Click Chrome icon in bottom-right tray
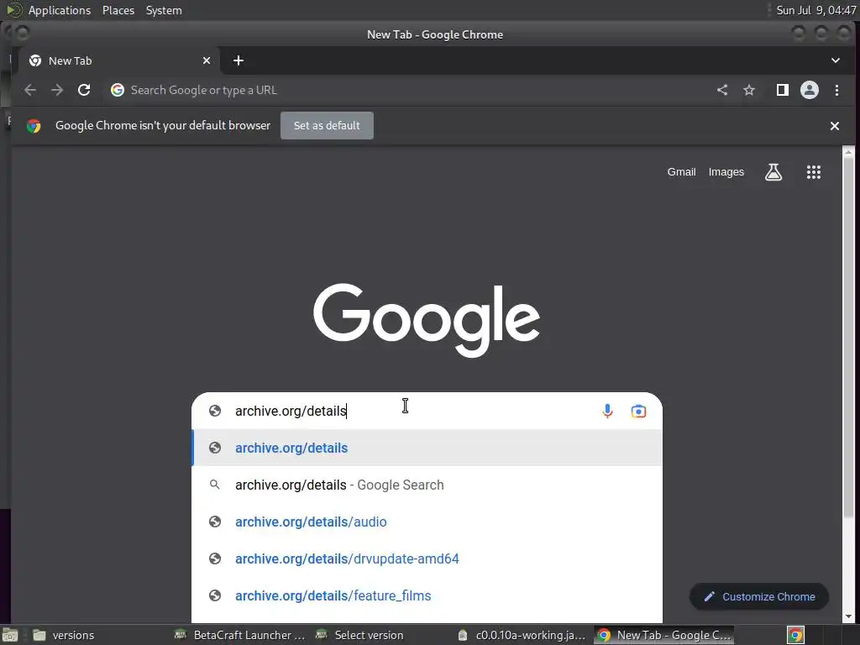The height and width of the screenshot is (645, 860). [x=795, y=635]
